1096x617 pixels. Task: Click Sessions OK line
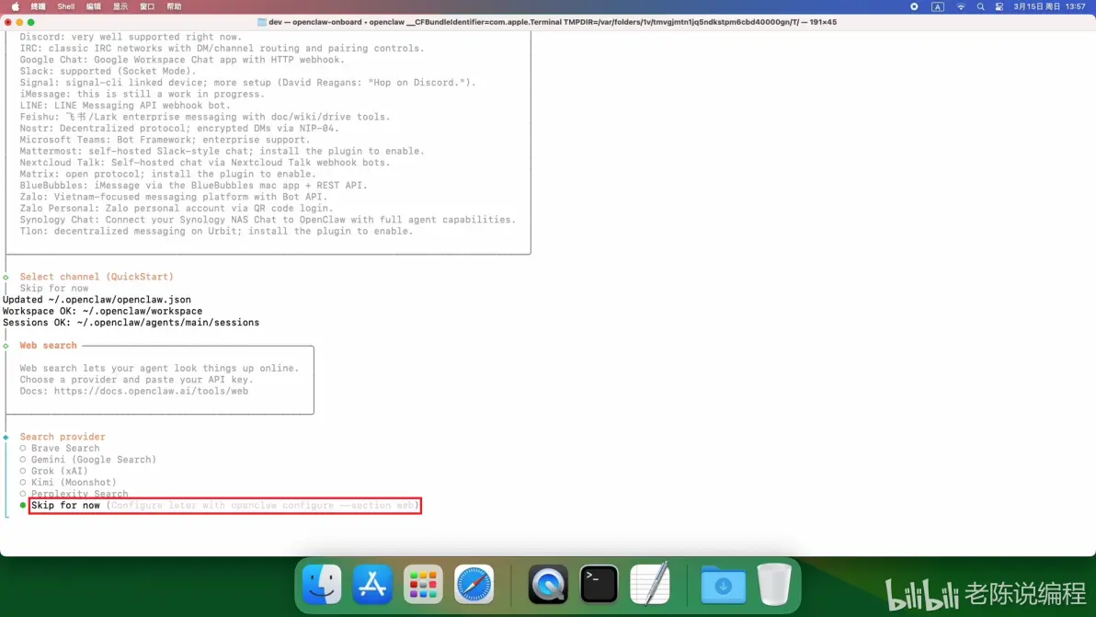click(131, 323)
